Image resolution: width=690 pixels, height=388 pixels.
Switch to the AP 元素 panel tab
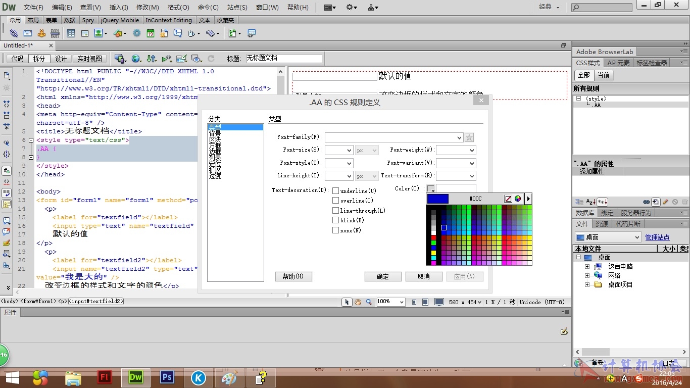(618, 63)
